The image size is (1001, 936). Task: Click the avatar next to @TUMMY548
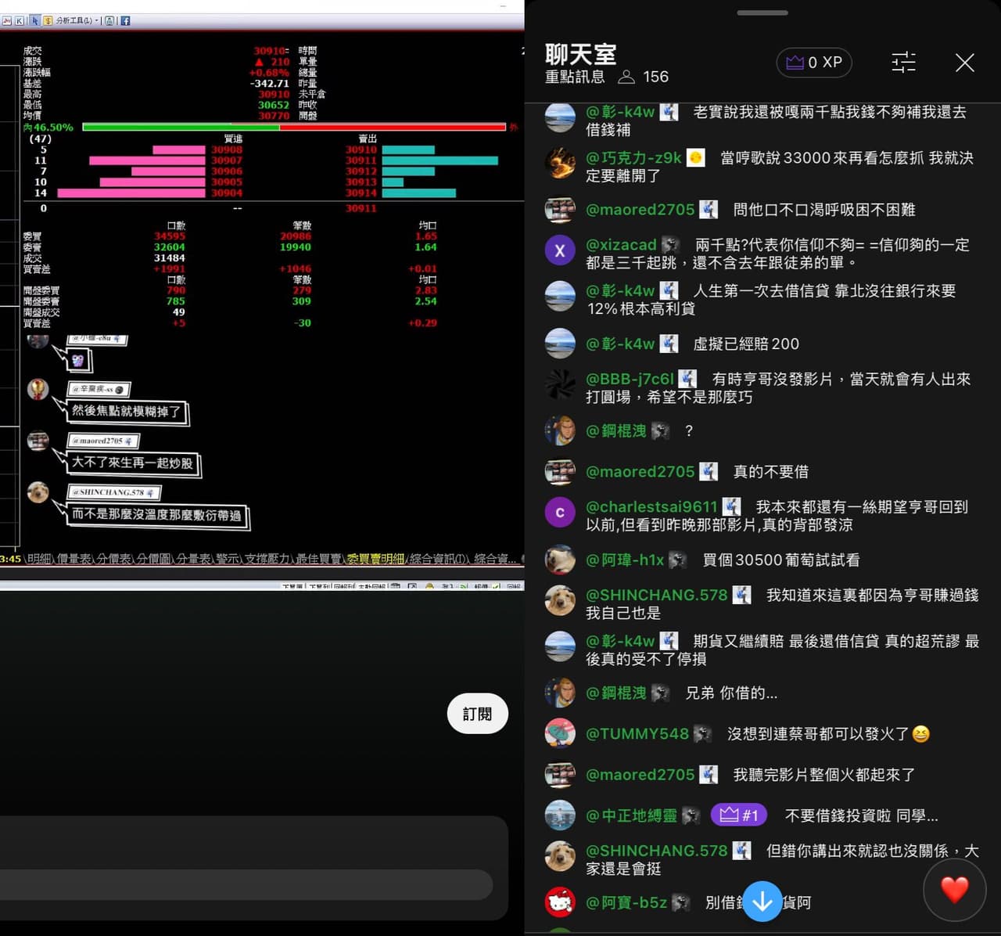(x=560, y=733)
